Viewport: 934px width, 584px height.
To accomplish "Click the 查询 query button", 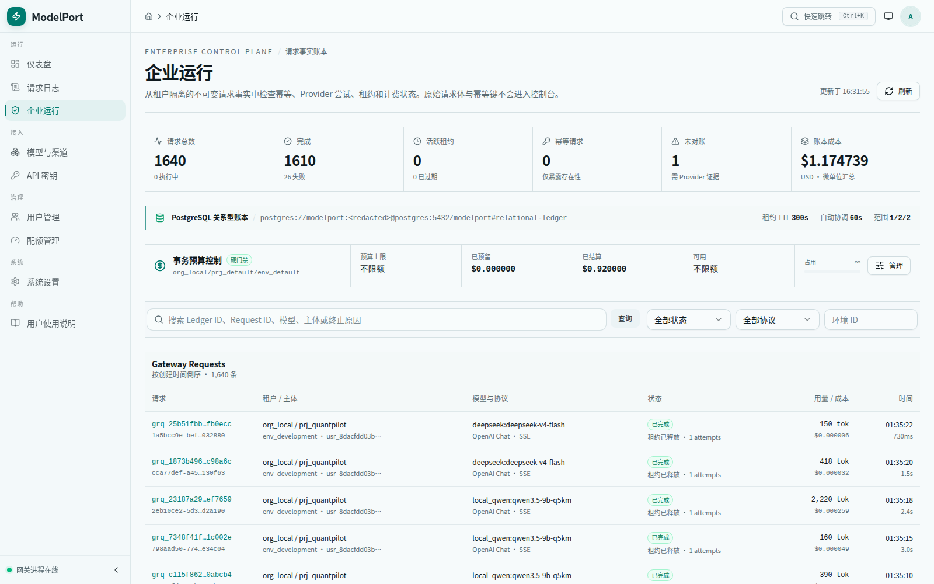I will [625, 318].
